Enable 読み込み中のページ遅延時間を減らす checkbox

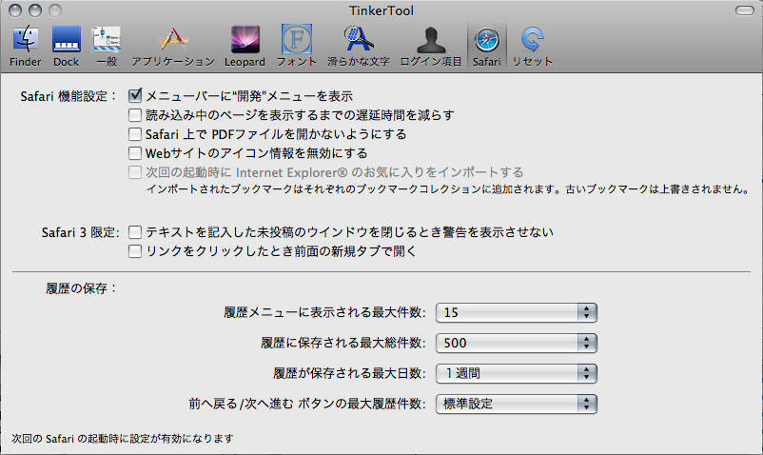click(x=135, y=115)
